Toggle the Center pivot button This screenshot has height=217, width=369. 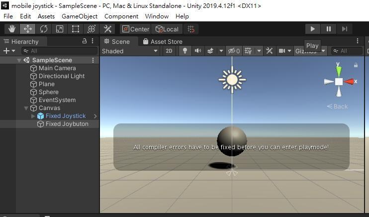pyautogui.click(x=136, y=29)
